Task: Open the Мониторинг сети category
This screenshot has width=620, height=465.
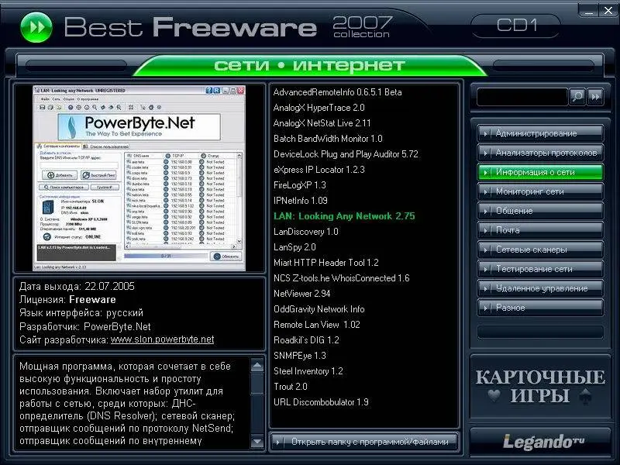Action: [x=540, y=191]
